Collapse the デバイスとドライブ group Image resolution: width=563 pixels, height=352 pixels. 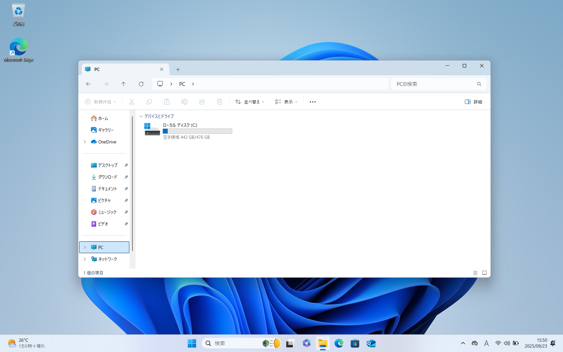click(141, 116)
